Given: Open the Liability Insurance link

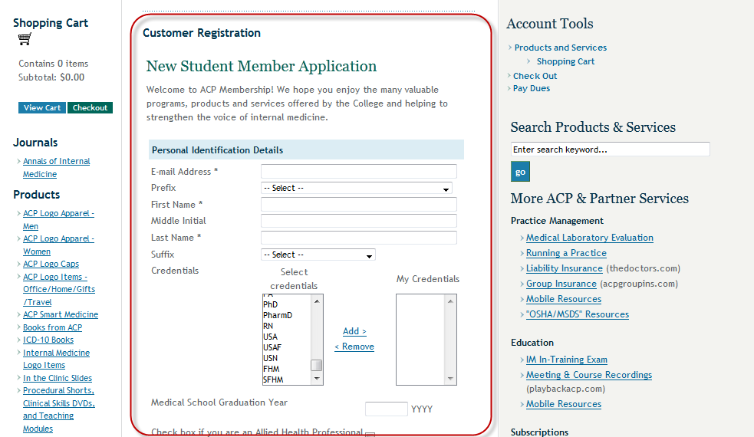Looking at the screenshot, I should [x=564, y=268].
